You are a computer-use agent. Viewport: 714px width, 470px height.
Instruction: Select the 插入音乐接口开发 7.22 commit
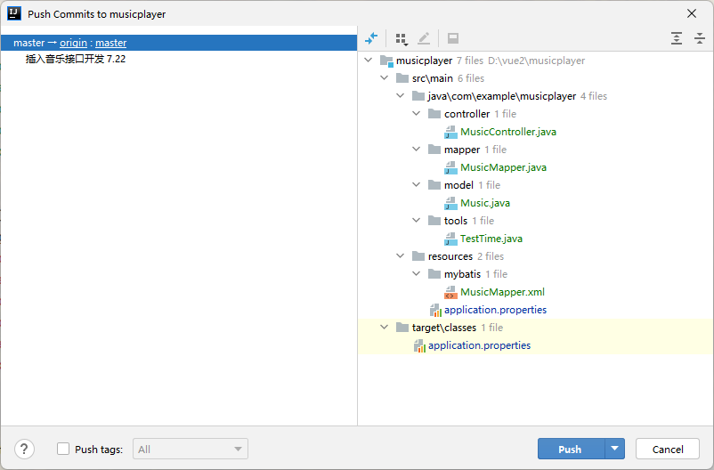[76, 60]
